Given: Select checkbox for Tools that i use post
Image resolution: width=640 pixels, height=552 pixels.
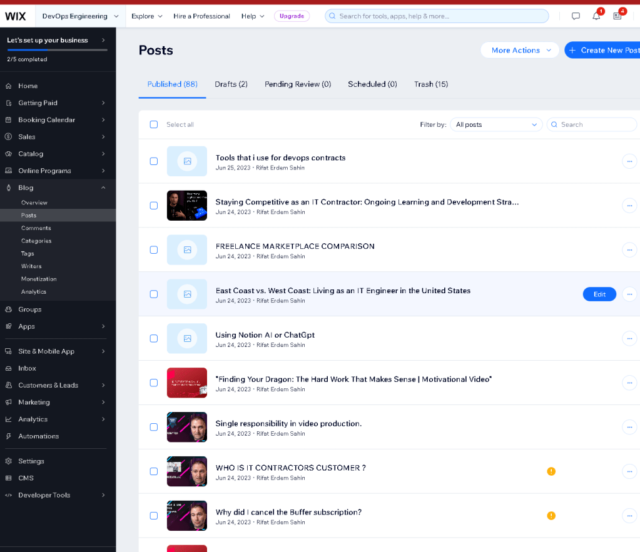Looking at the screenshot, I should pos(154,161).
